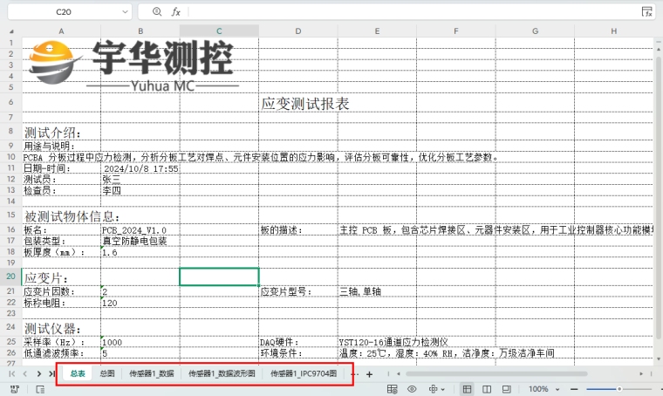Select row 20 header

pos(11,277)
